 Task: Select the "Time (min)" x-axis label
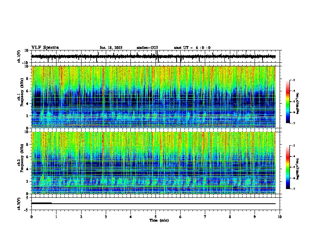point(159,220)
